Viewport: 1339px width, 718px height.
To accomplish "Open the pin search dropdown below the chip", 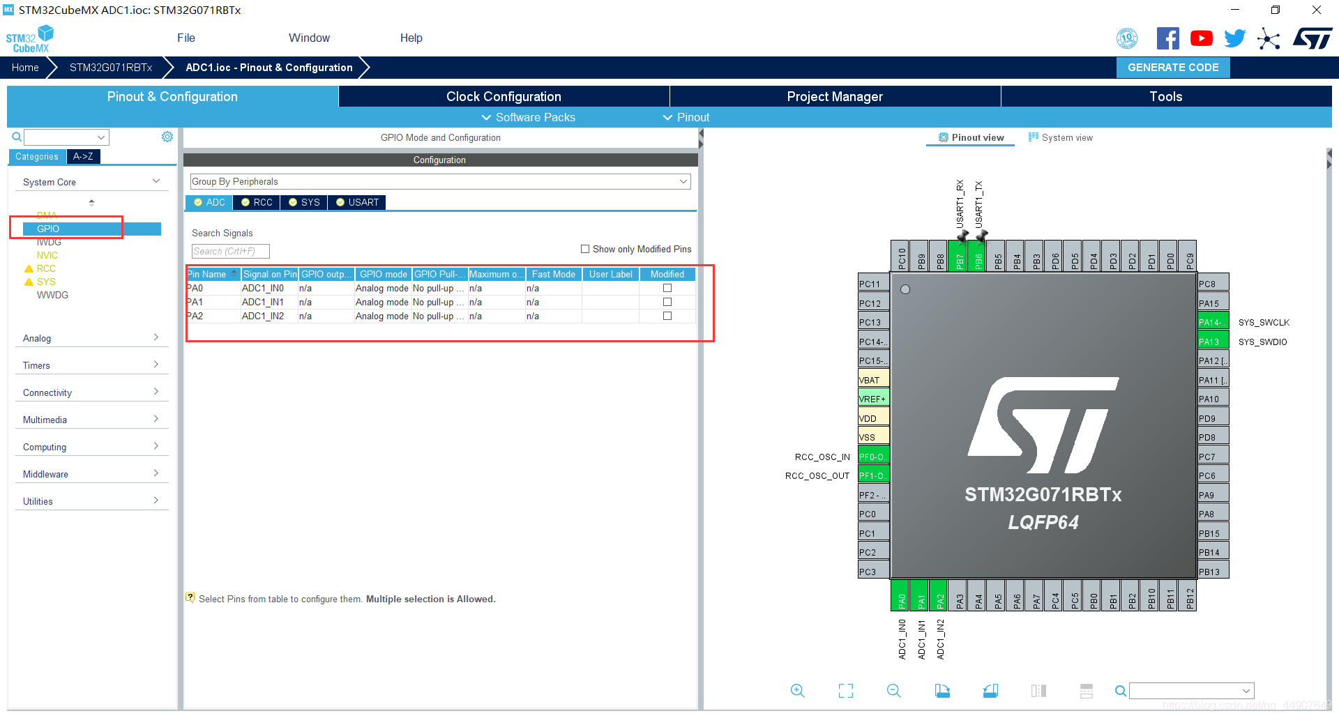I will point(1191,691).
